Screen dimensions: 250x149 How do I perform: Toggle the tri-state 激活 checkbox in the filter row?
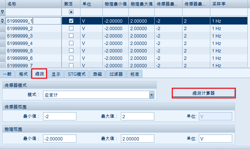[x=71, y=12]
